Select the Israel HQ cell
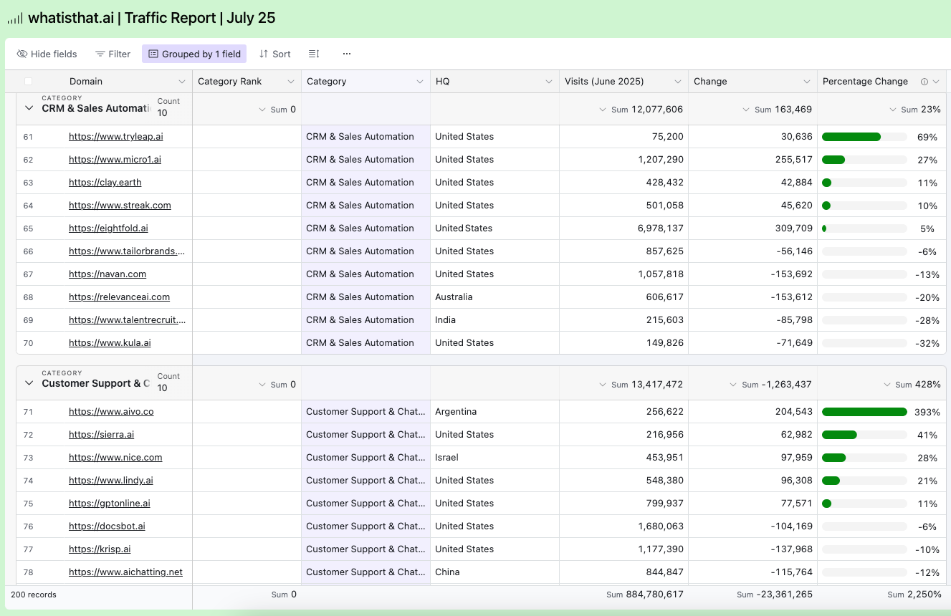The width and height of the screenshot is (951, 616). (494, 458)
